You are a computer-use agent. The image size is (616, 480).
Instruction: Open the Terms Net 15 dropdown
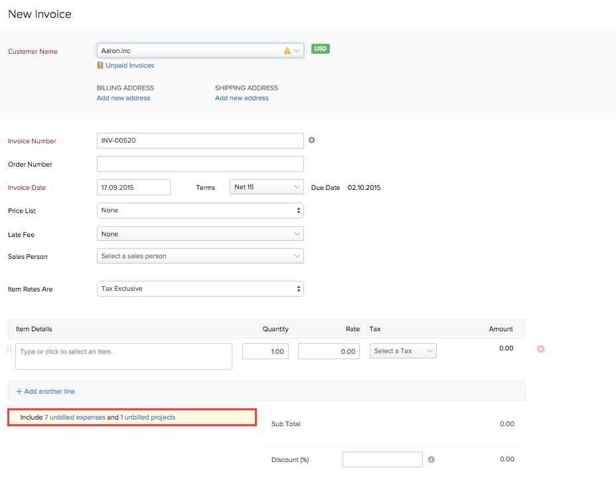pyautogui.click(x=266, y=187)
